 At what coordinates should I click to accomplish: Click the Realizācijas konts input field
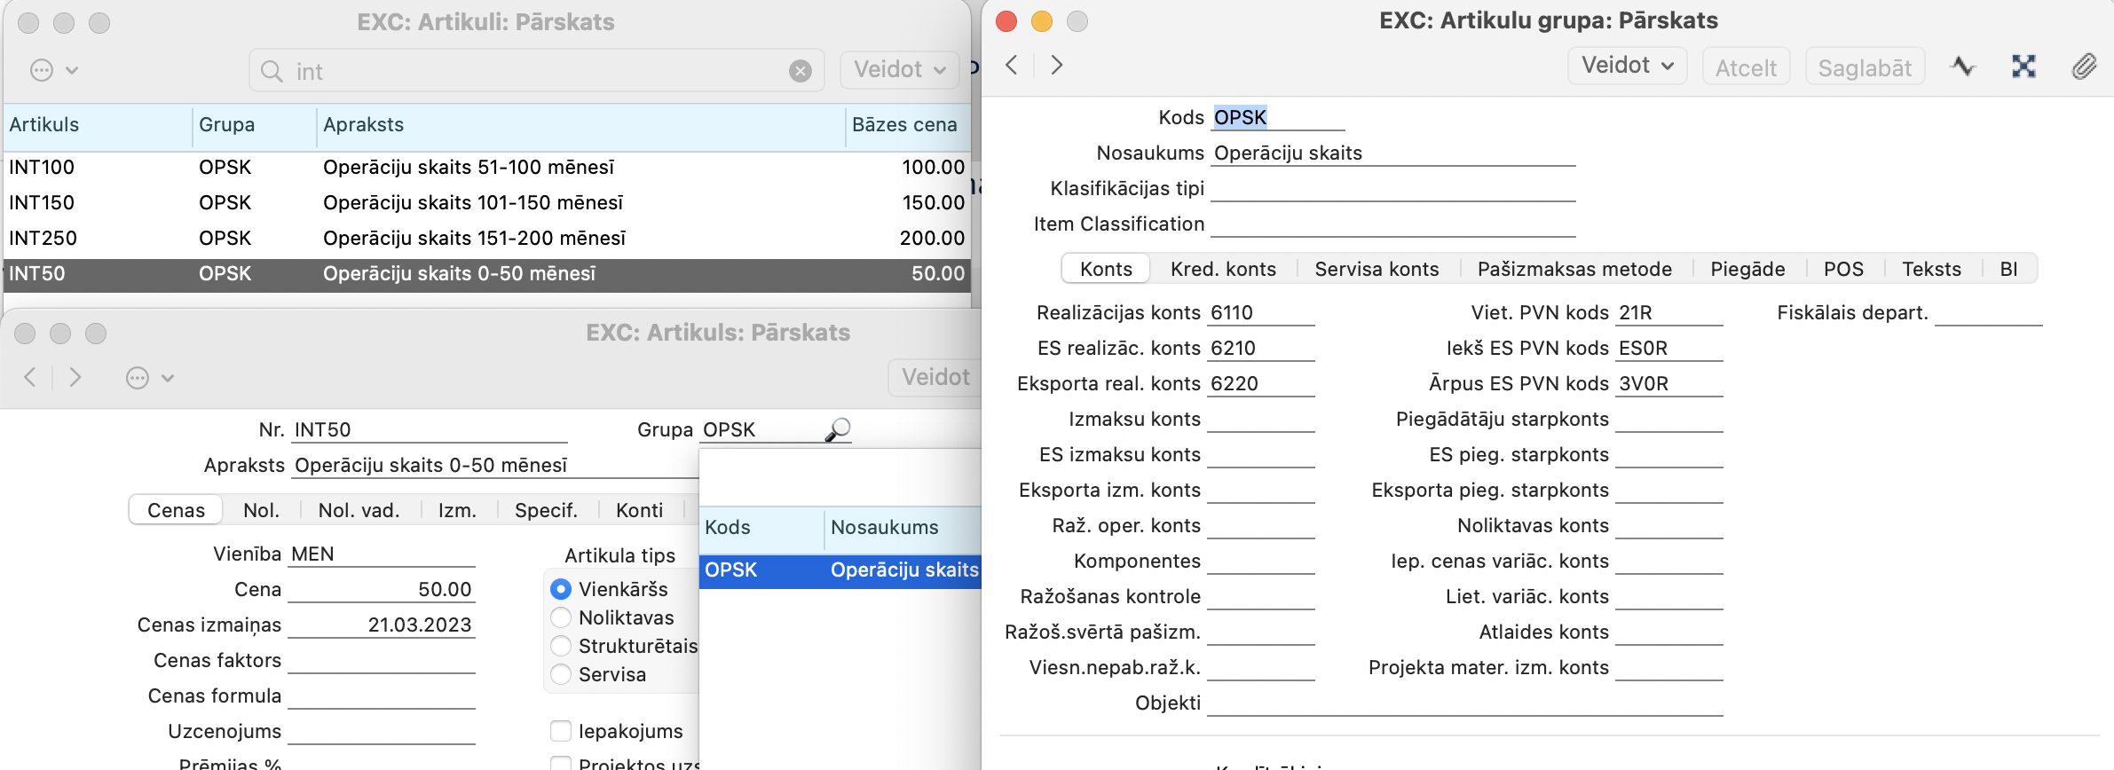pyautogui.click(x=1260, y=313)
